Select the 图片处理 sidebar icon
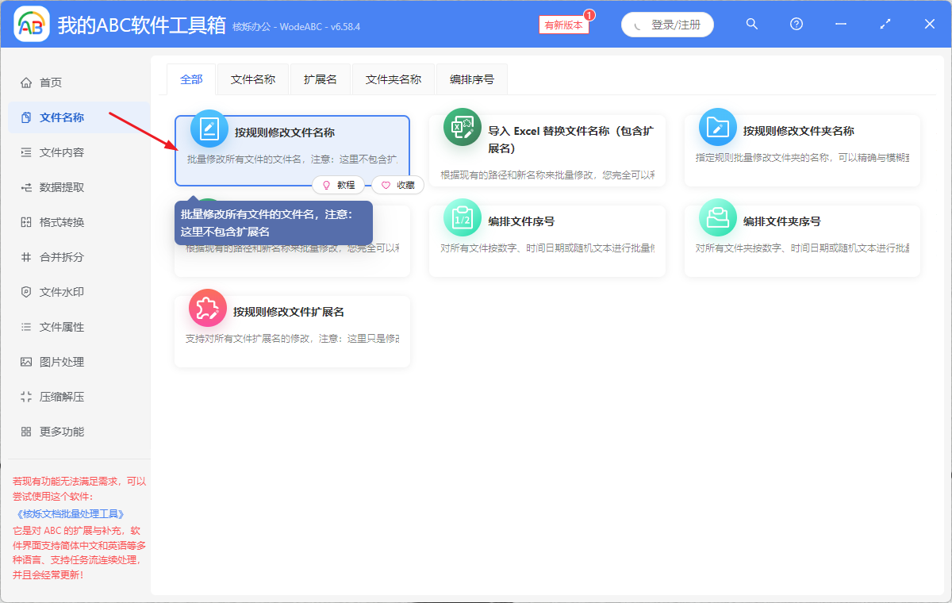 tap(48, 361)
